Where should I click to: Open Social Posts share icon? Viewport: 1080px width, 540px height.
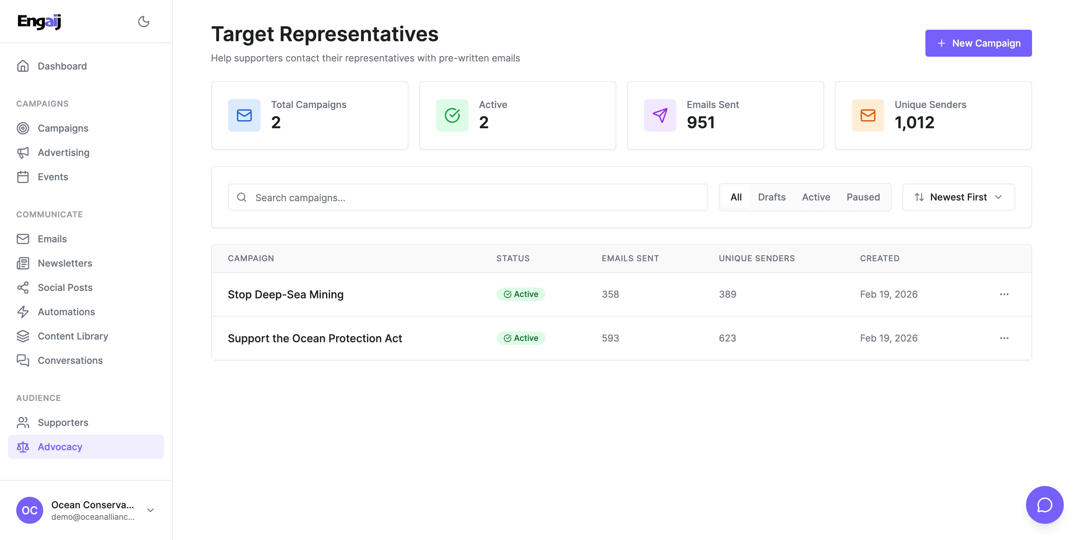click(23, 288)
